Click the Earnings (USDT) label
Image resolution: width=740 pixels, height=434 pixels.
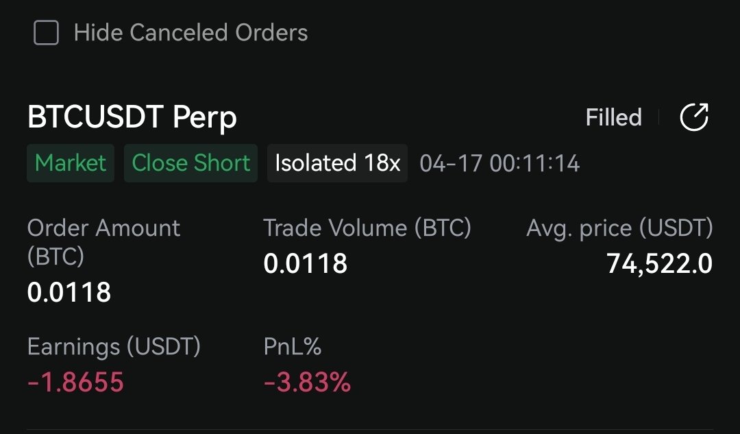tap(114, 347)
